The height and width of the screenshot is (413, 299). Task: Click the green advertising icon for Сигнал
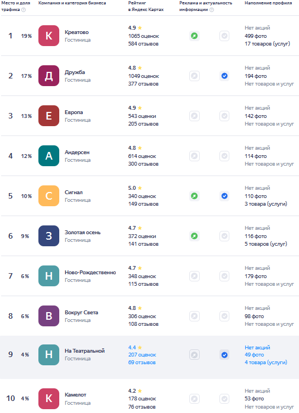click(x=194, y=196)
